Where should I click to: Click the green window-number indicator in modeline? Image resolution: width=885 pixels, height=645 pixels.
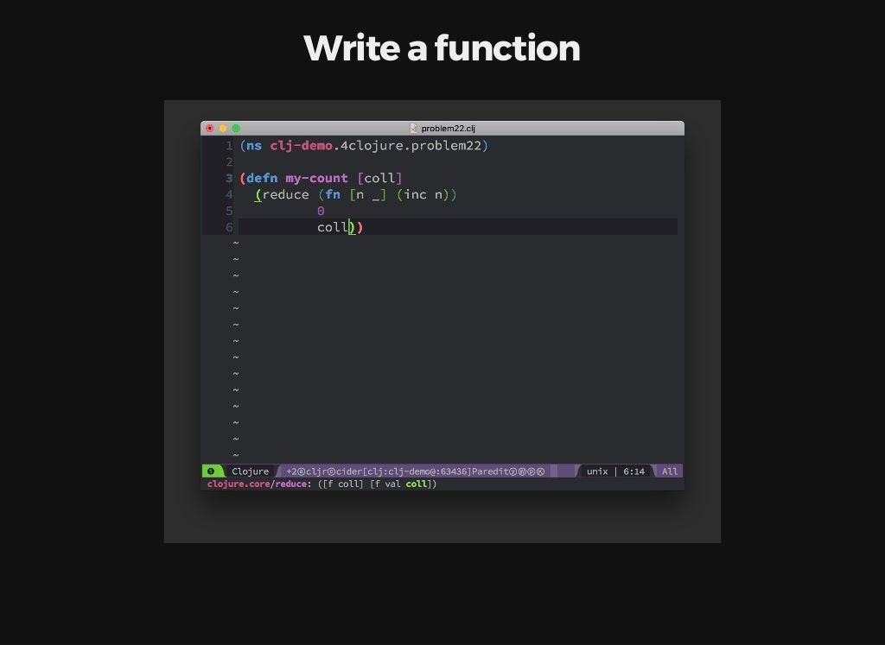[x=211, y=471]
